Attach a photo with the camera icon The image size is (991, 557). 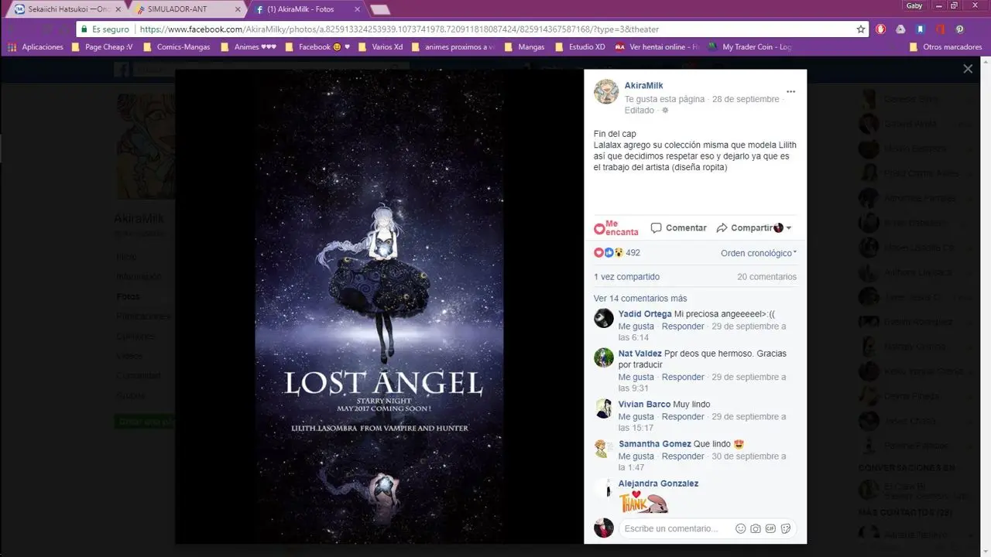pyautogui.click(x=756, y=528)
